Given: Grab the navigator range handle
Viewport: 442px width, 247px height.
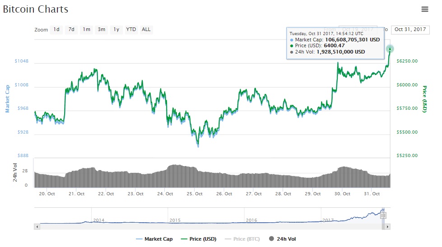Looking at the screenshot, I should tap(383, 216).
